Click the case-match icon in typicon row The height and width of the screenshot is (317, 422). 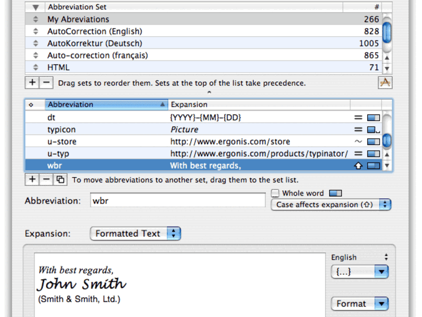coord(358,129)
